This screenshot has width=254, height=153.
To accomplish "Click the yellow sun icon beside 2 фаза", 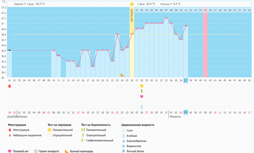I will 132,4.
